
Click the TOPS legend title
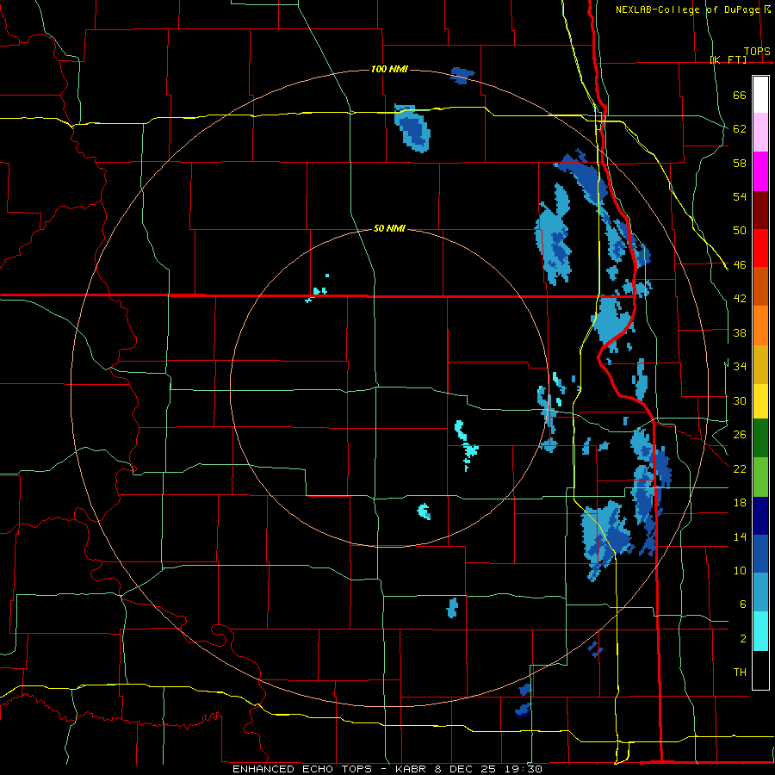(757, 52)
